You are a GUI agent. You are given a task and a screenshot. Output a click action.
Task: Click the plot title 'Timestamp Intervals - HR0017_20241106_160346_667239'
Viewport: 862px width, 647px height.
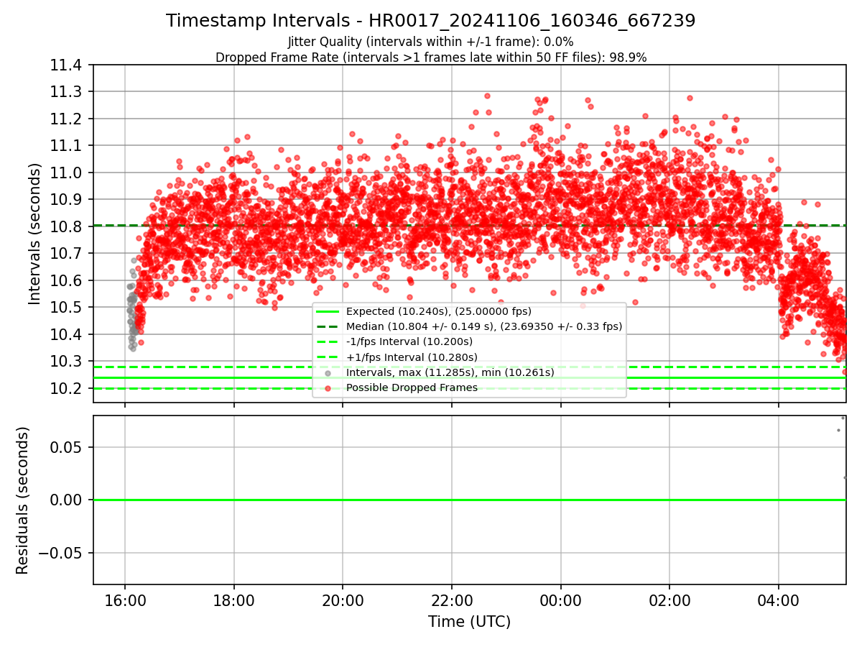(x=430, y=21)
